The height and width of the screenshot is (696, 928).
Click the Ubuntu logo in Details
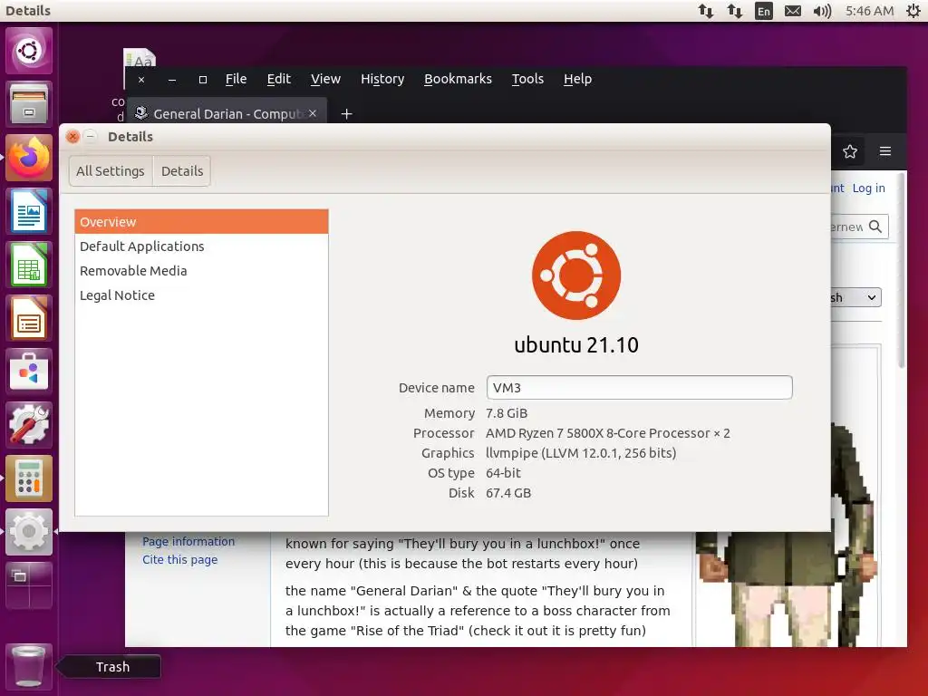pos(576,275)
